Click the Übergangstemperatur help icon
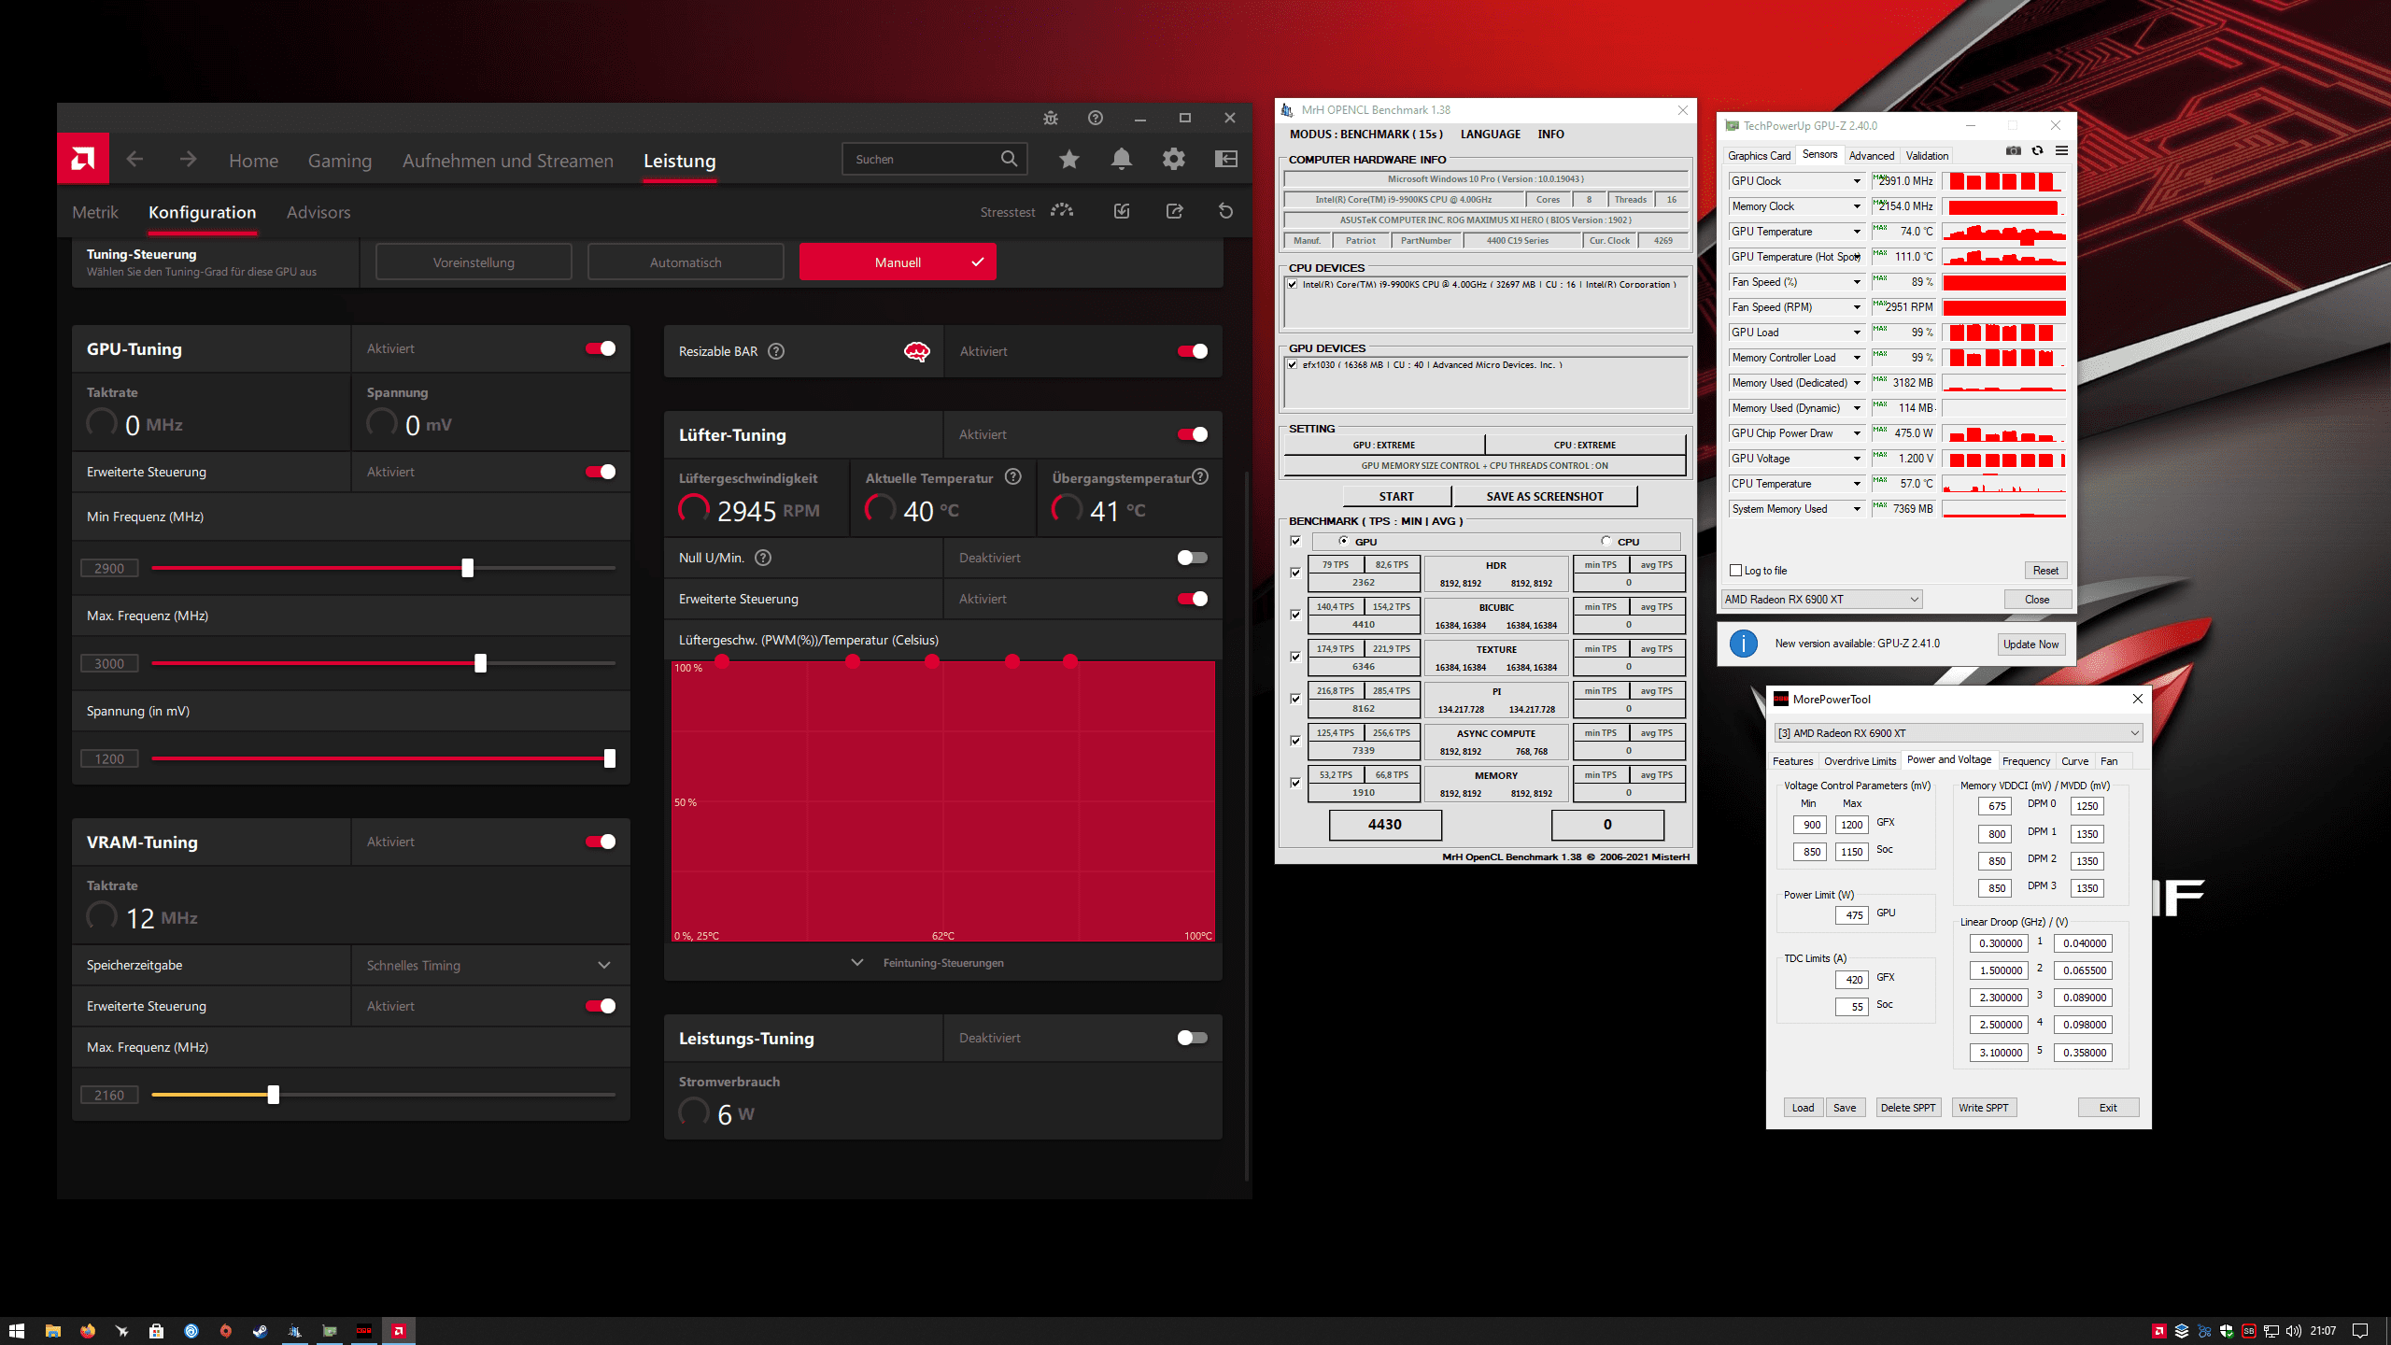 [x=1201, y=476]
